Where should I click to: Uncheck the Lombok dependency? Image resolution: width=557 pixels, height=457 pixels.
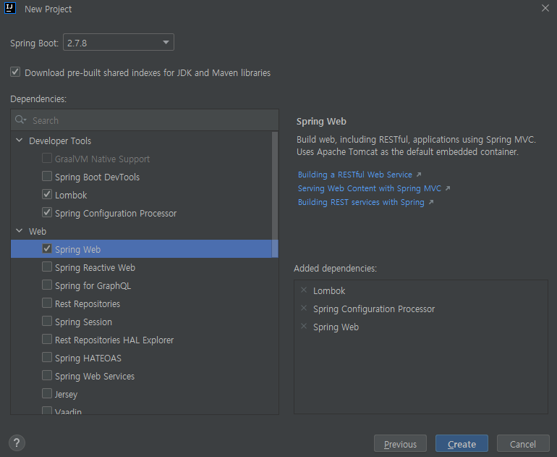(47, 195)
